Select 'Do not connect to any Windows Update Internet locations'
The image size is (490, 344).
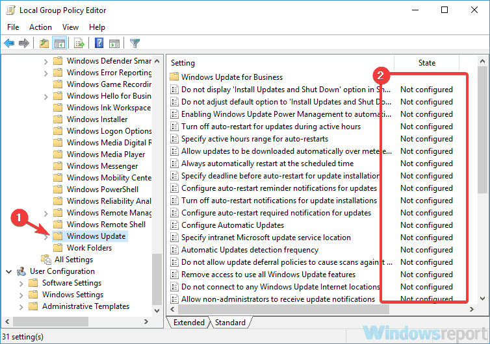tap(280, 287)
